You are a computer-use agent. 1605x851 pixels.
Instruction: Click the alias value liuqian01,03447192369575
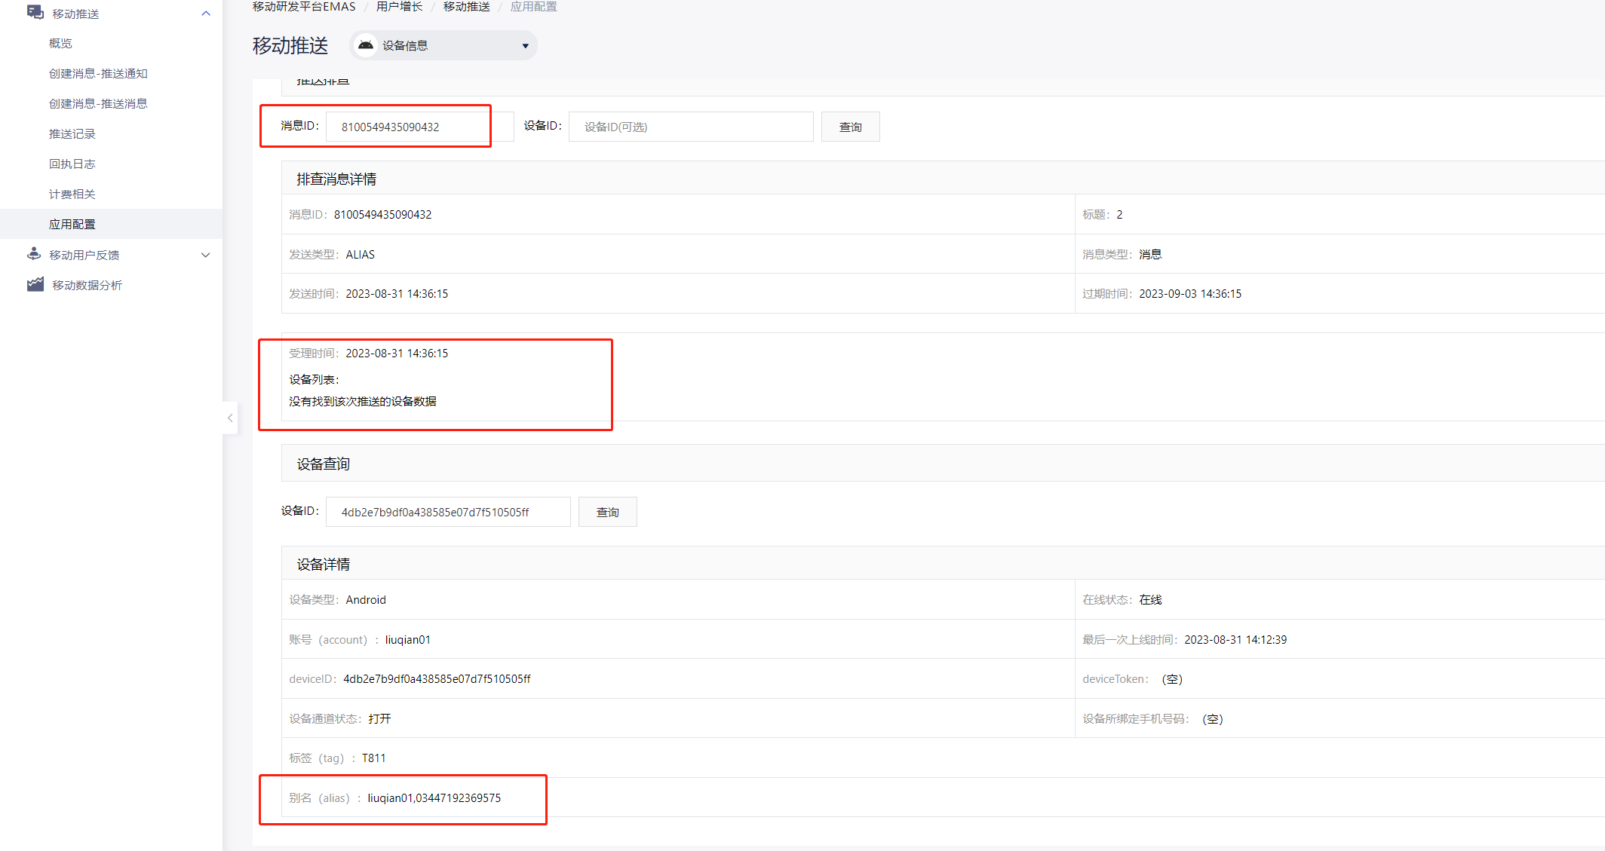(x=434, y=797)
